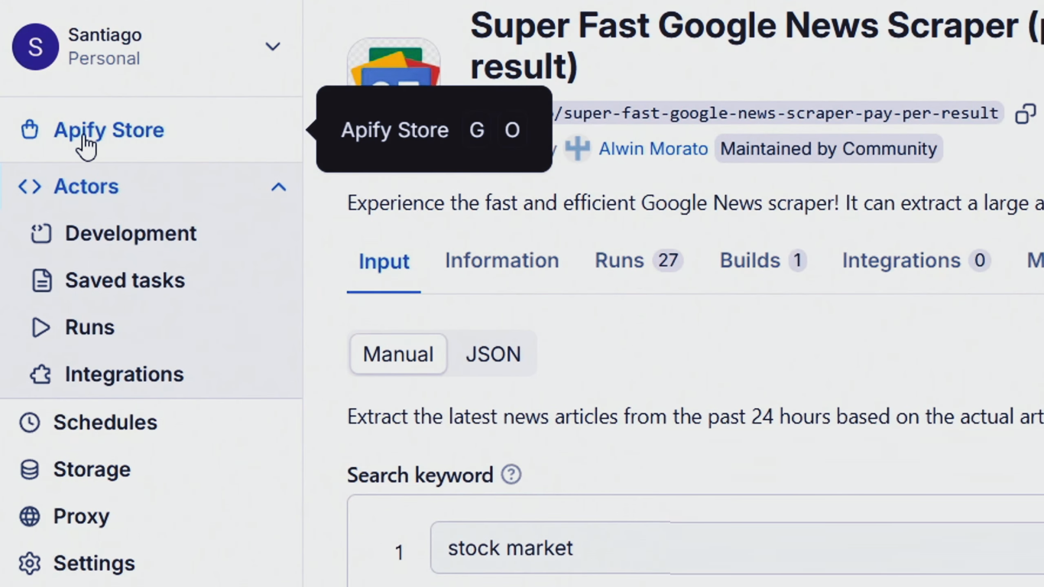Switch input mode to Manual

(x=398, y=355)
